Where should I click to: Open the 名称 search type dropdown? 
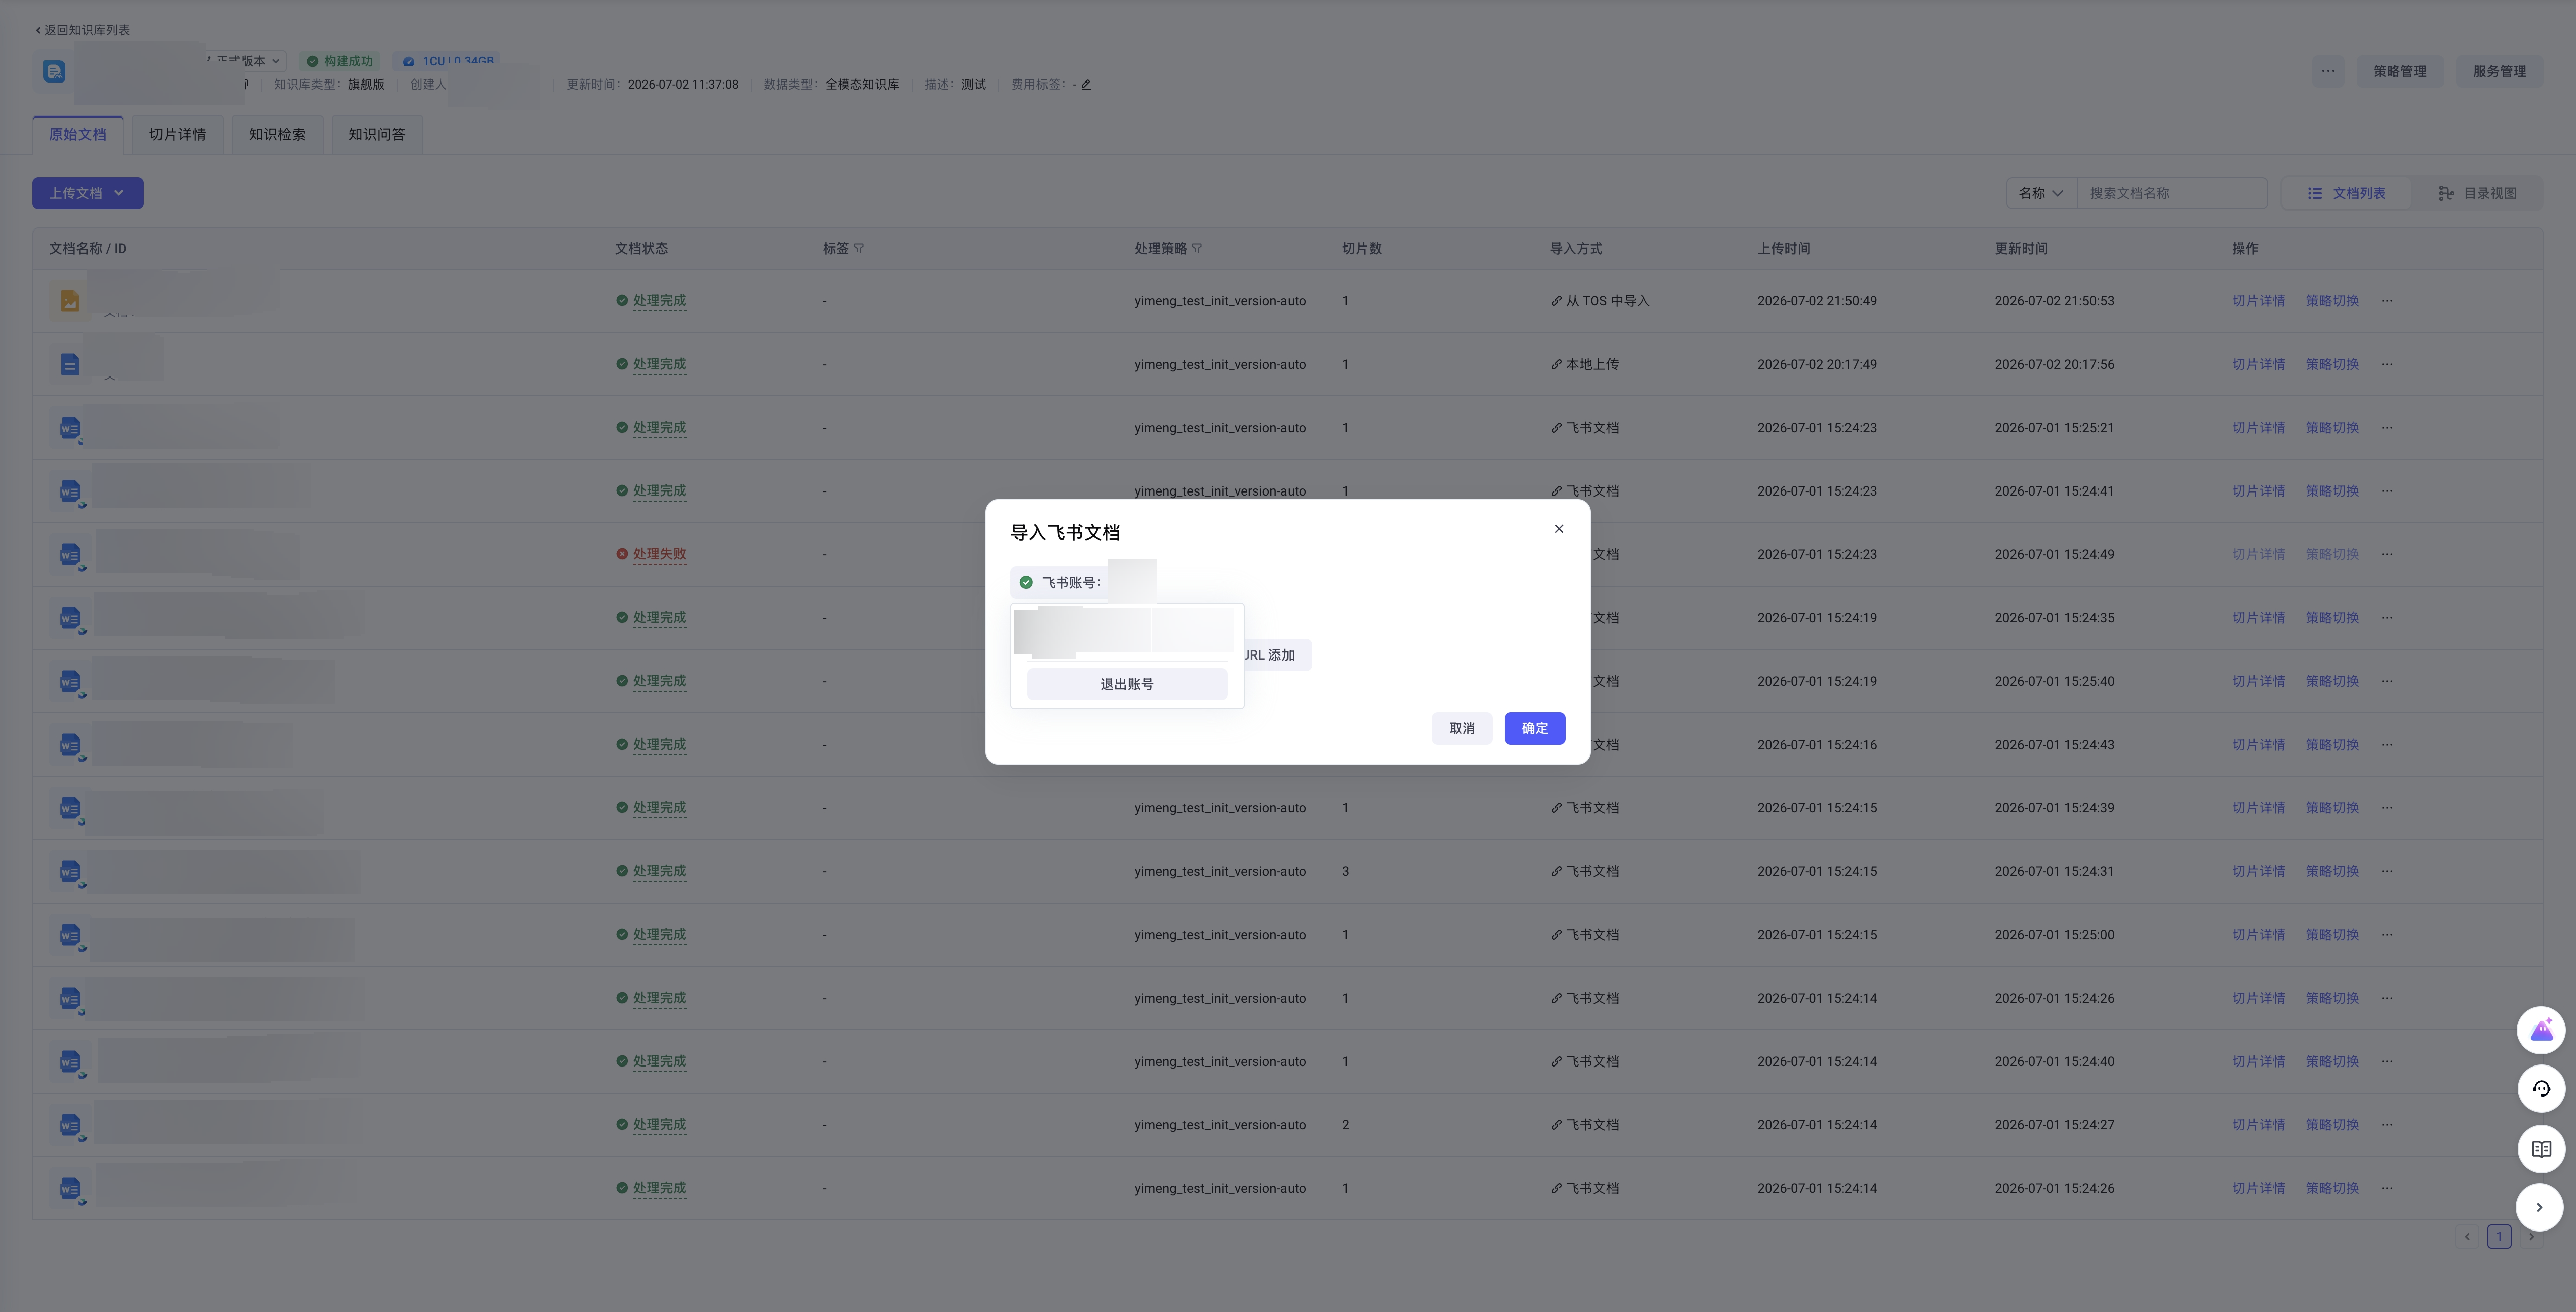(x=2041, y=193)
